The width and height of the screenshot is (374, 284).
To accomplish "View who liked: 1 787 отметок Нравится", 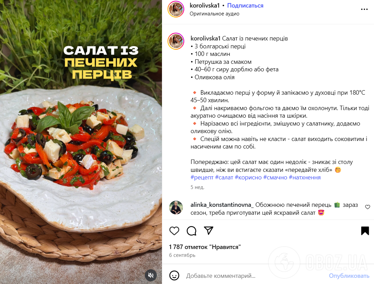I will pos(205,247).
